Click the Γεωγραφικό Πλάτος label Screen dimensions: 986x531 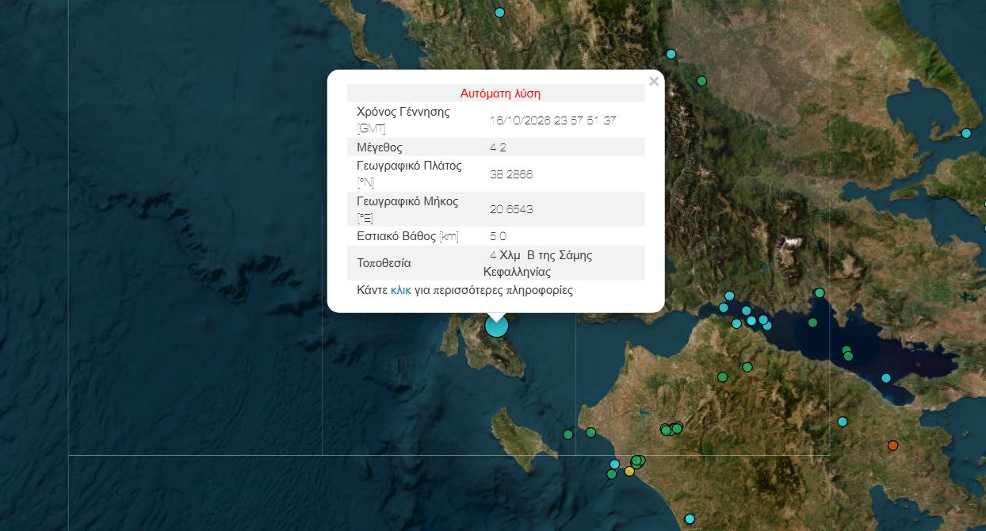pyautogui.click(x=410, y=166)
